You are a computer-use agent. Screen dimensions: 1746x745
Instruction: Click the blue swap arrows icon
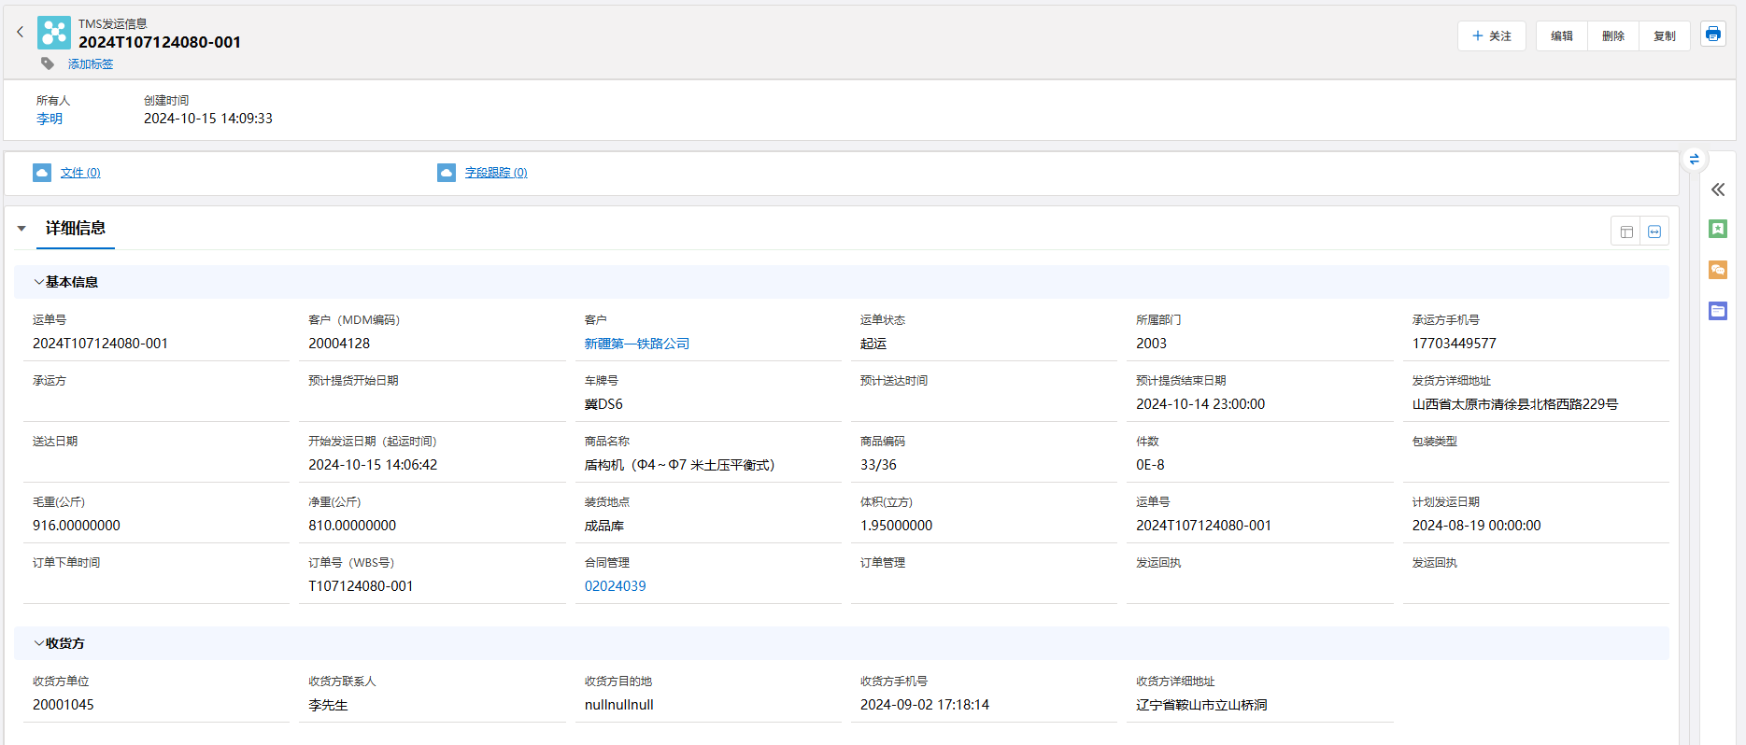click(1694, 160)
